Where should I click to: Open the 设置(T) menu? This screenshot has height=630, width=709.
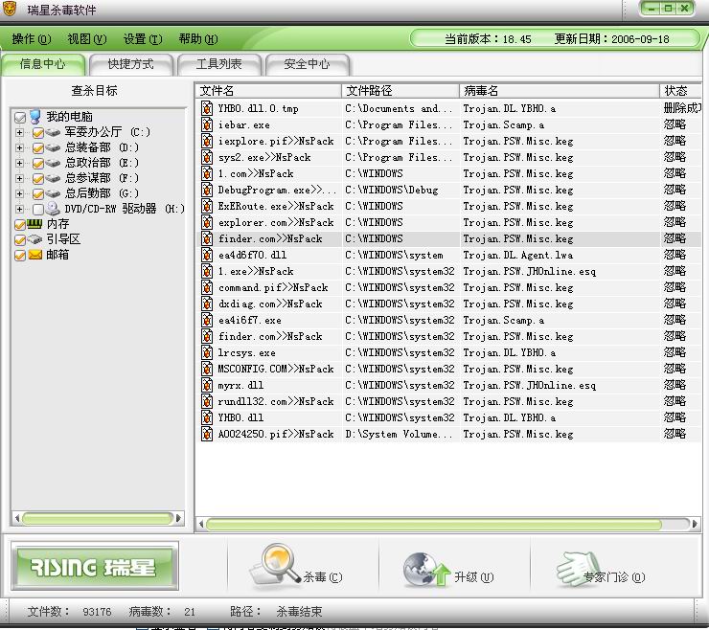click(143, 39)
